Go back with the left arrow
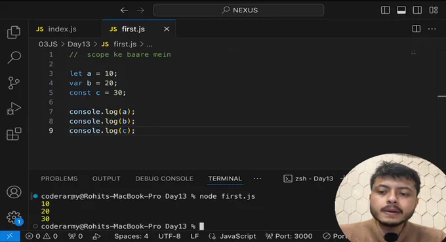Screen dimensions: 446x242 point(125,10)
